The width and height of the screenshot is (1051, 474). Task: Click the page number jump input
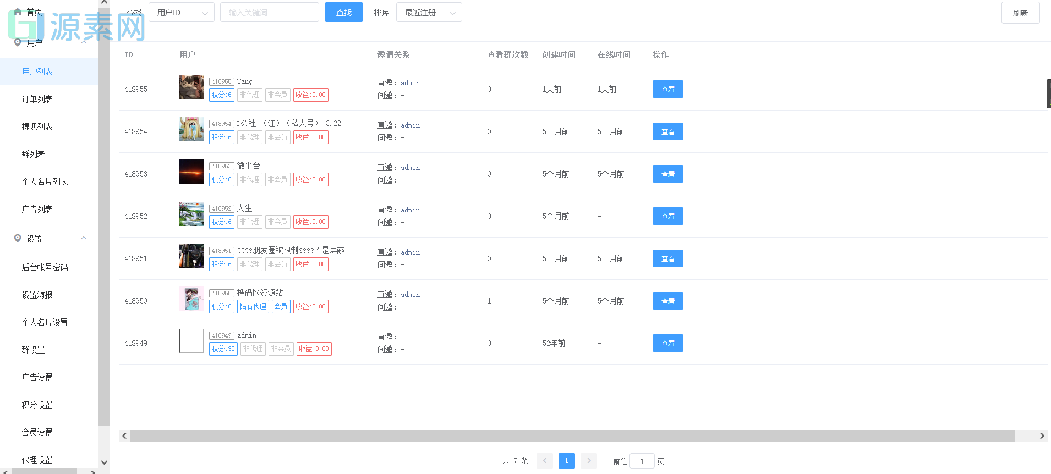point(642,461)
